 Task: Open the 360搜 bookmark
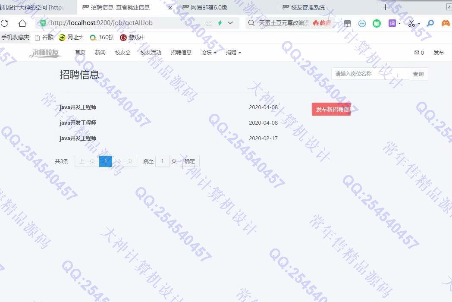[x=102, y=37]
